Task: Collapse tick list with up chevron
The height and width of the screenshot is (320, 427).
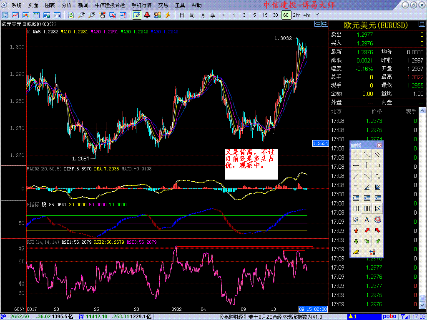Action: tap(421, 111)
